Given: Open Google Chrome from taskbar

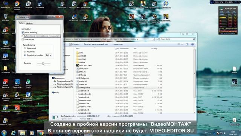Looking at the screenshot, I should pos(41,133).
